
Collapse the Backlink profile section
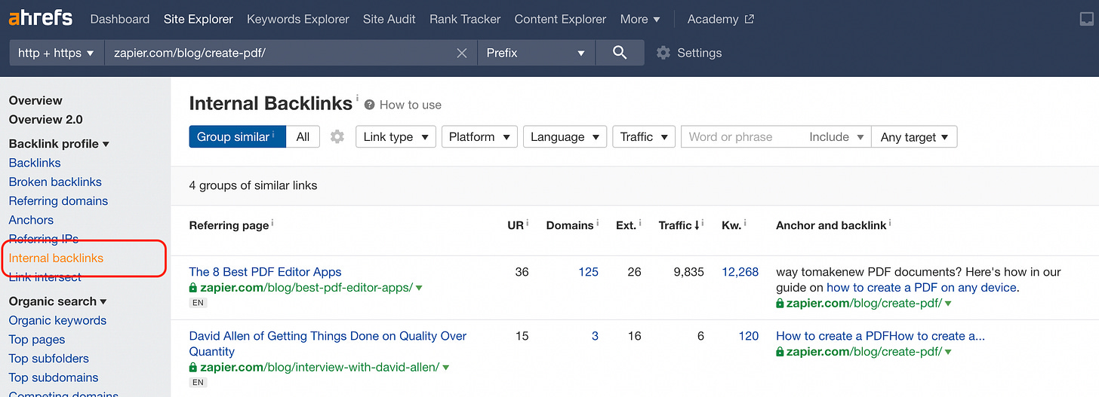(x=59, y=143)
